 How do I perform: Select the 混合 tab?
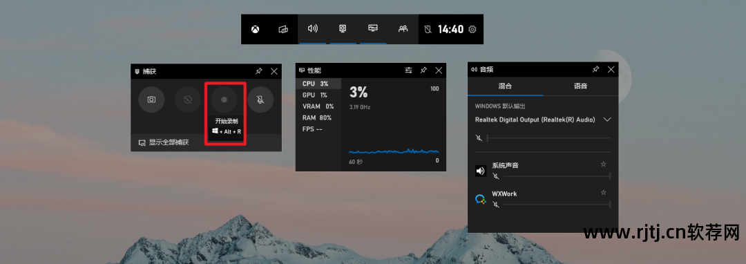click(505, 86)
